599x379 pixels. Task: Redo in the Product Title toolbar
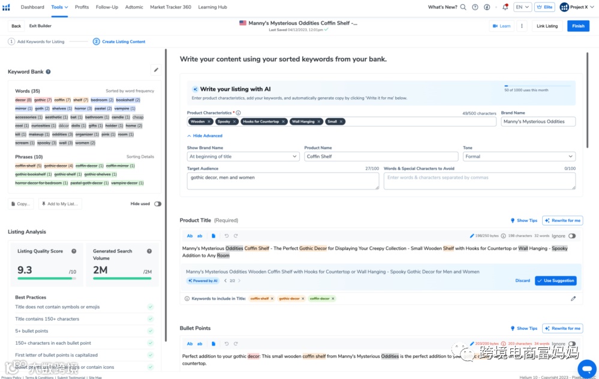236,236
